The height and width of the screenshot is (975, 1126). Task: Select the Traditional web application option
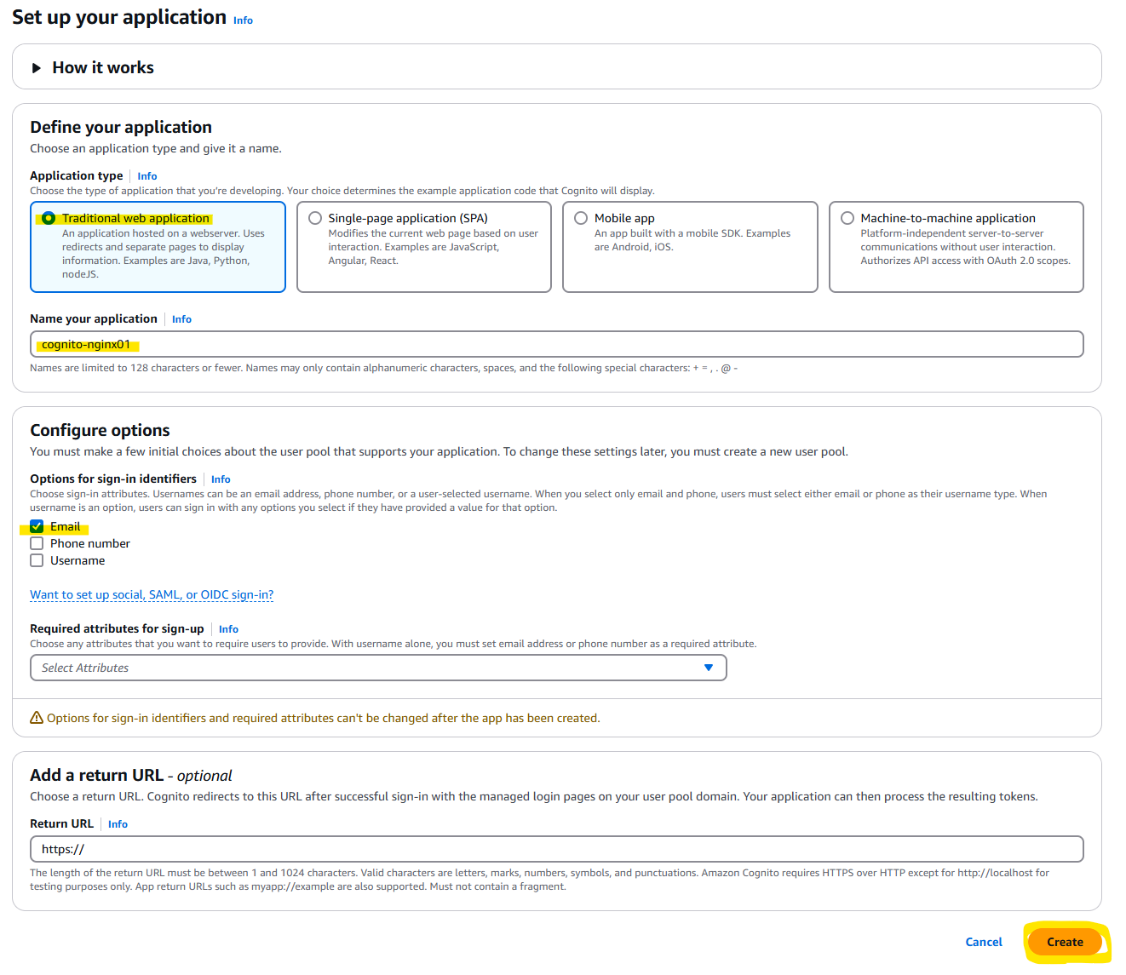(x=49, y=218)
